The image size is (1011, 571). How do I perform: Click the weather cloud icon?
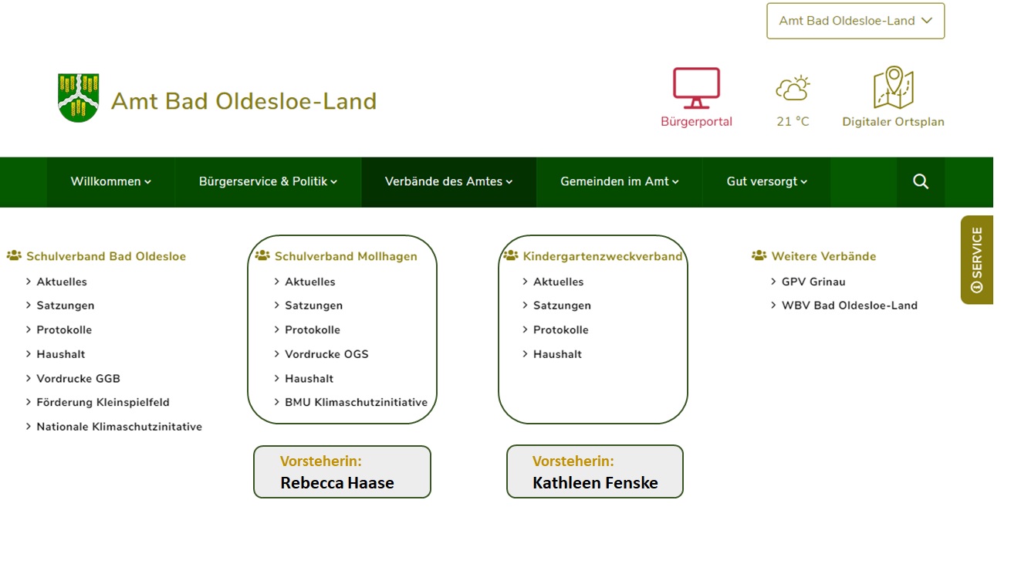pyautogui.click(x=793, y=88)
